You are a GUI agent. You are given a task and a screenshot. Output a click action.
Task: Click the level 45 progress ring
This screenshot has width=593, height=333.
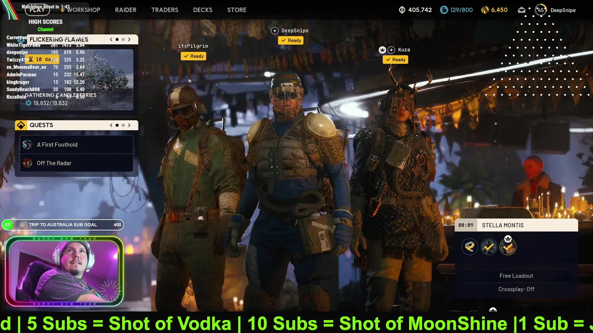coord(541,10)
